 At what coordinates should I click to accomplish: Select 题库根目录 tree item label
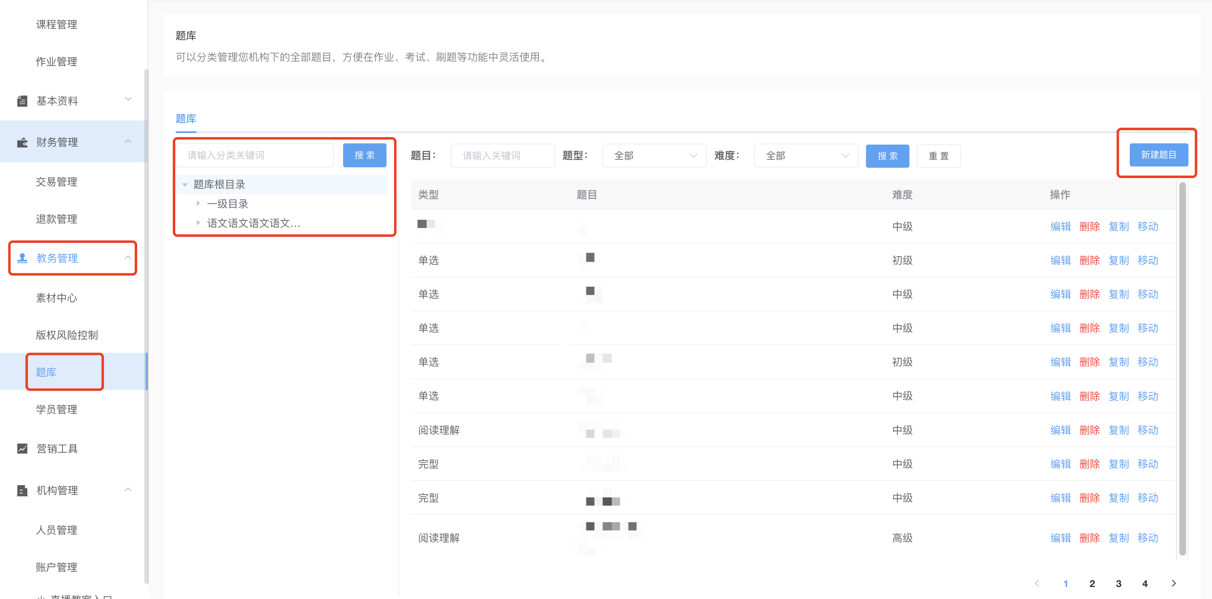pyautogui.click(x=219, y=184)
